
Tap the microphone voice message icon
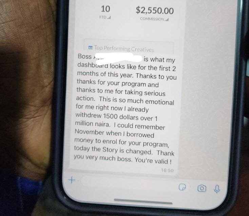pos(217,189)
